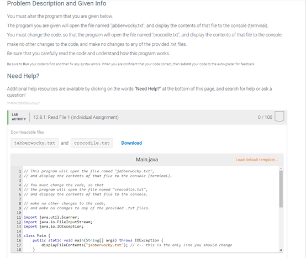Click the 0 / 100 score text

point(265,117)
